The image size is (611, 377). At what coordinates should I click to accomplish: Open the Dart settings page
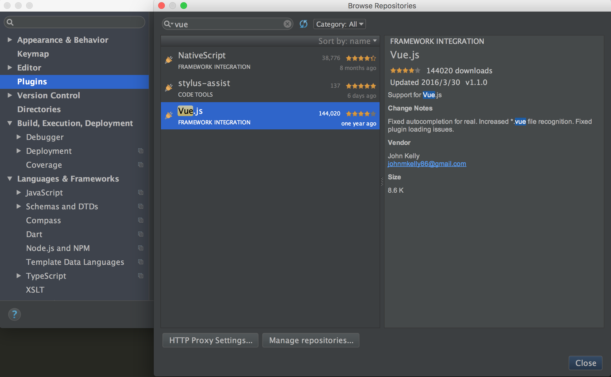point(74,234)
